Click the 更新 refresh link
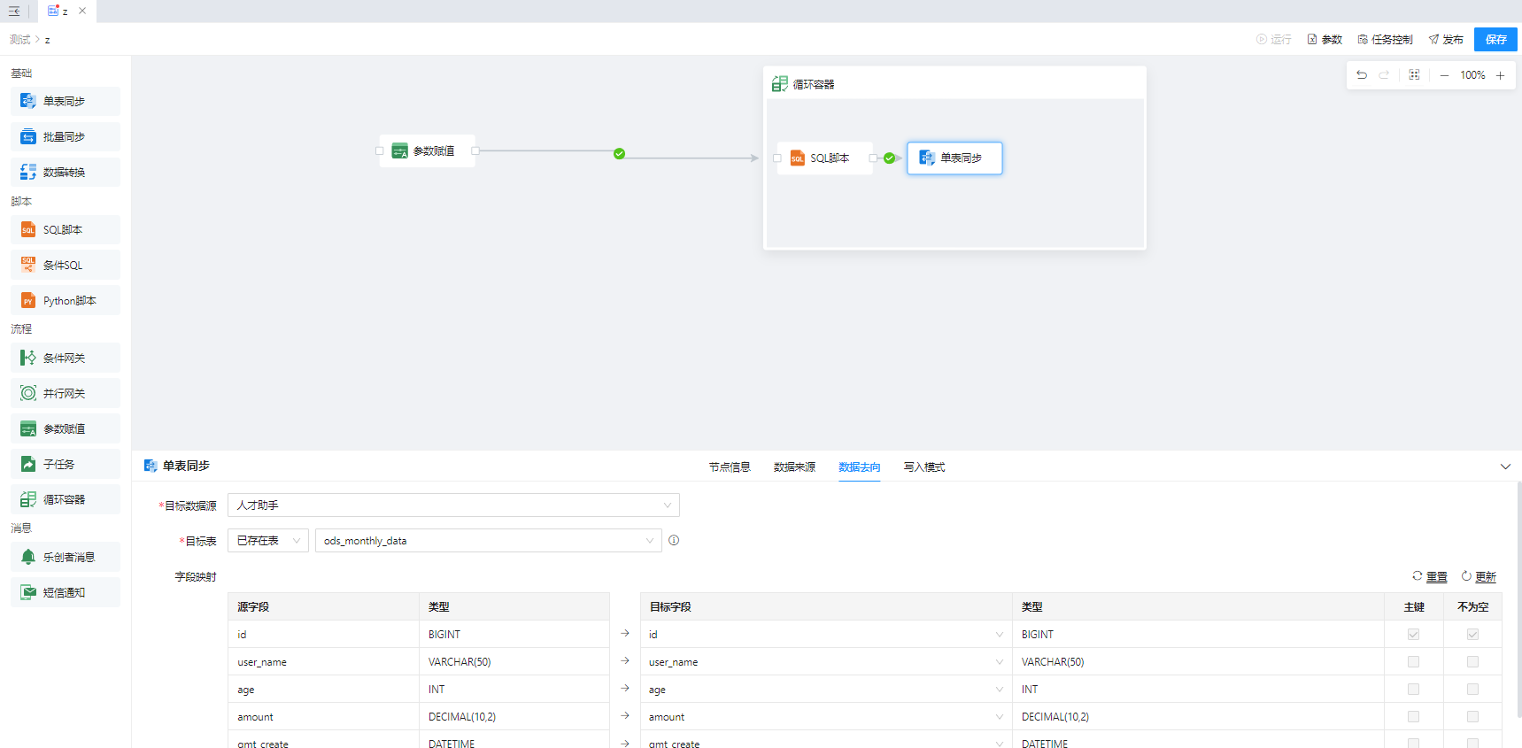 point(1479,576)
